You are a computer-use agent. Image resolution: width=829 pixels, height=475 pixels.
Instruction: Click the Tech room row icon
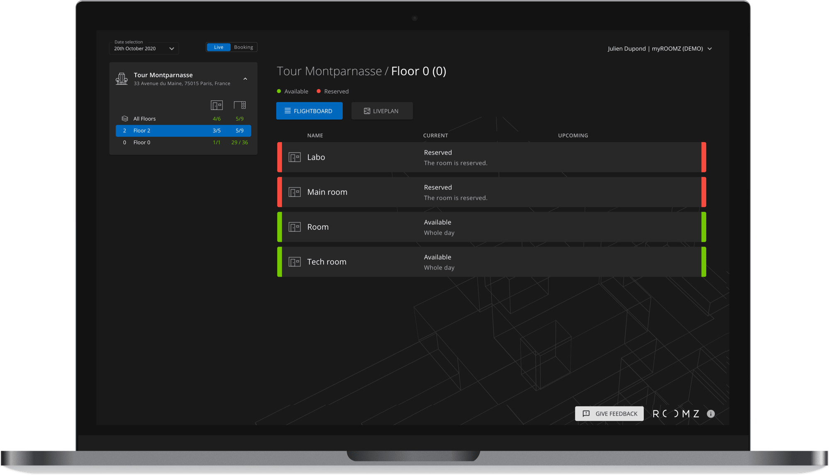click(x=295, y=262)
